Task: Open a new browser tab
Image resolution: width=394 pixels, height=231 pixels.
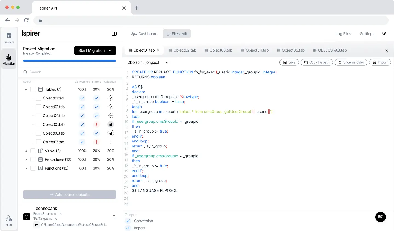Action: coord(137,8)
